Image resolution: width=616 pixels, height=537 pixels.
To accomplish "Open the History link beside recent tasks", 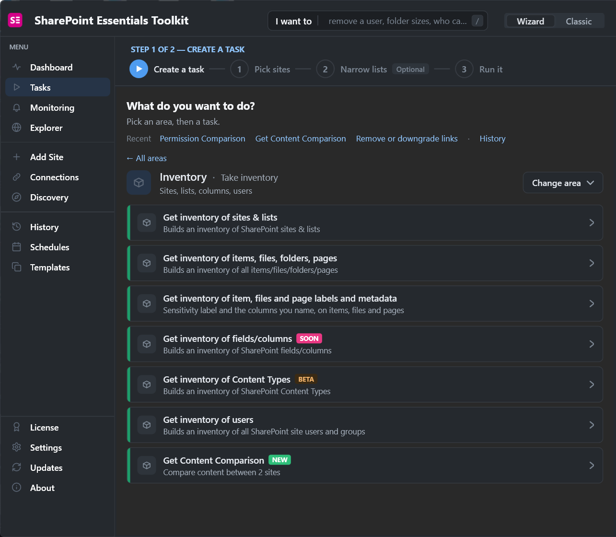I will point(492,139).
